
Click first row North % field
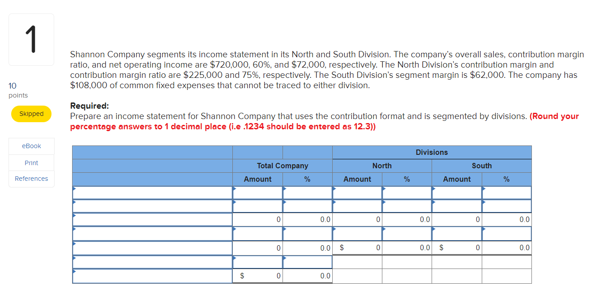pos(407,193)
